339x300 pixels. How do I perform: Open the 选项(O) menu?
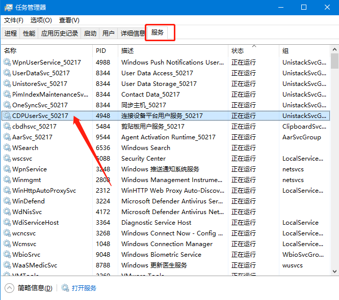[41, 20]
